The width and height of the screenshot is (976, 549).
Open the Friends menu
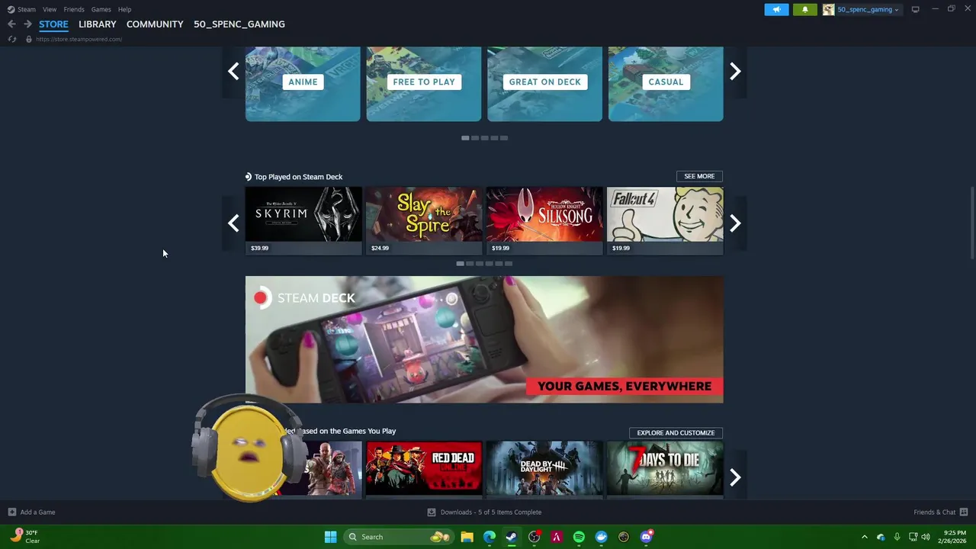[74, 9]
